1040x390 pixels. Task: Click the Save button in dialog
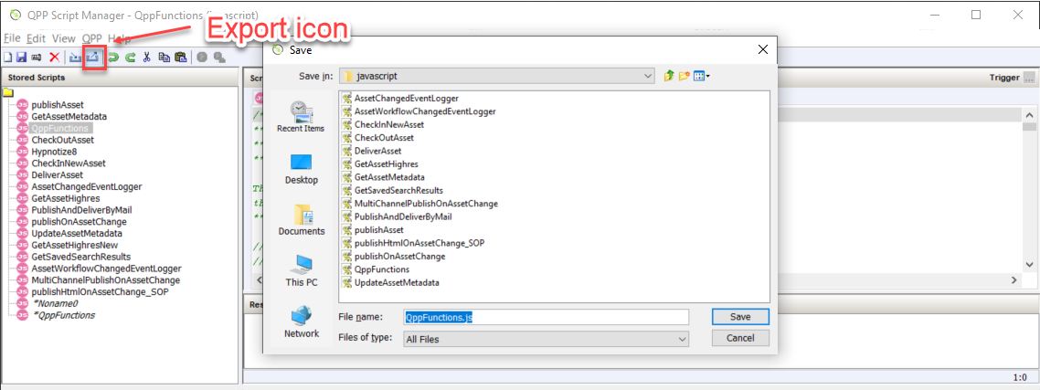[x=740, y=316]
